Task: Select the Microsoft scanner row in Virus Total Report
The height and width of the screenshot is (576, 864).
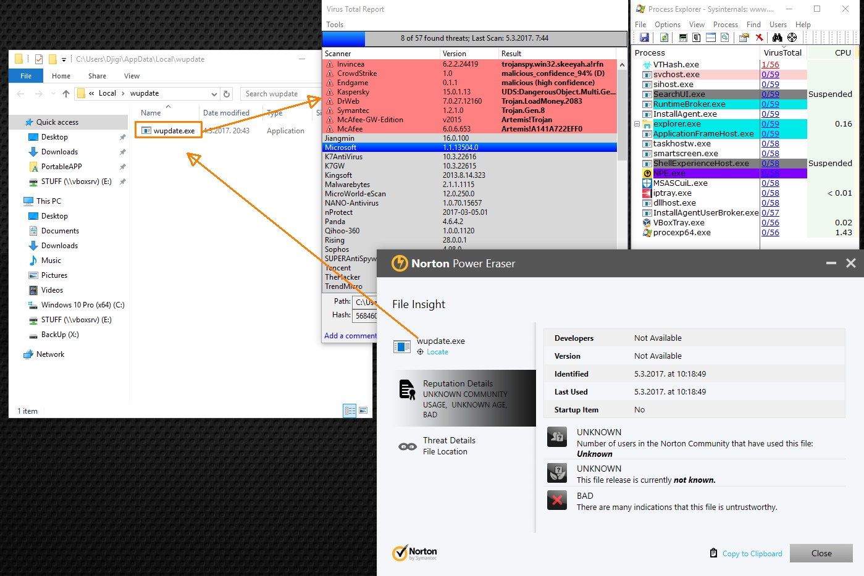Action: pos(469,148)
